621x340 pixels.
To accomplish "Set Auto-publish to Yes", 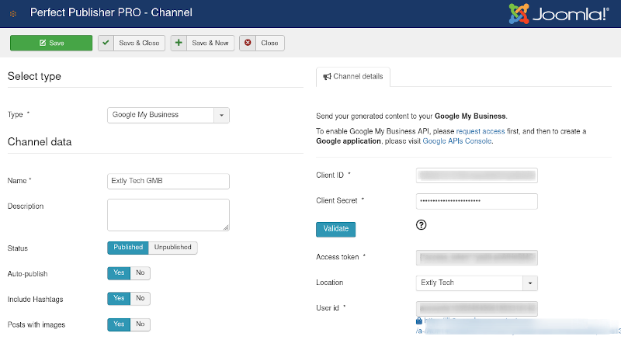I will tap(119, 273).
